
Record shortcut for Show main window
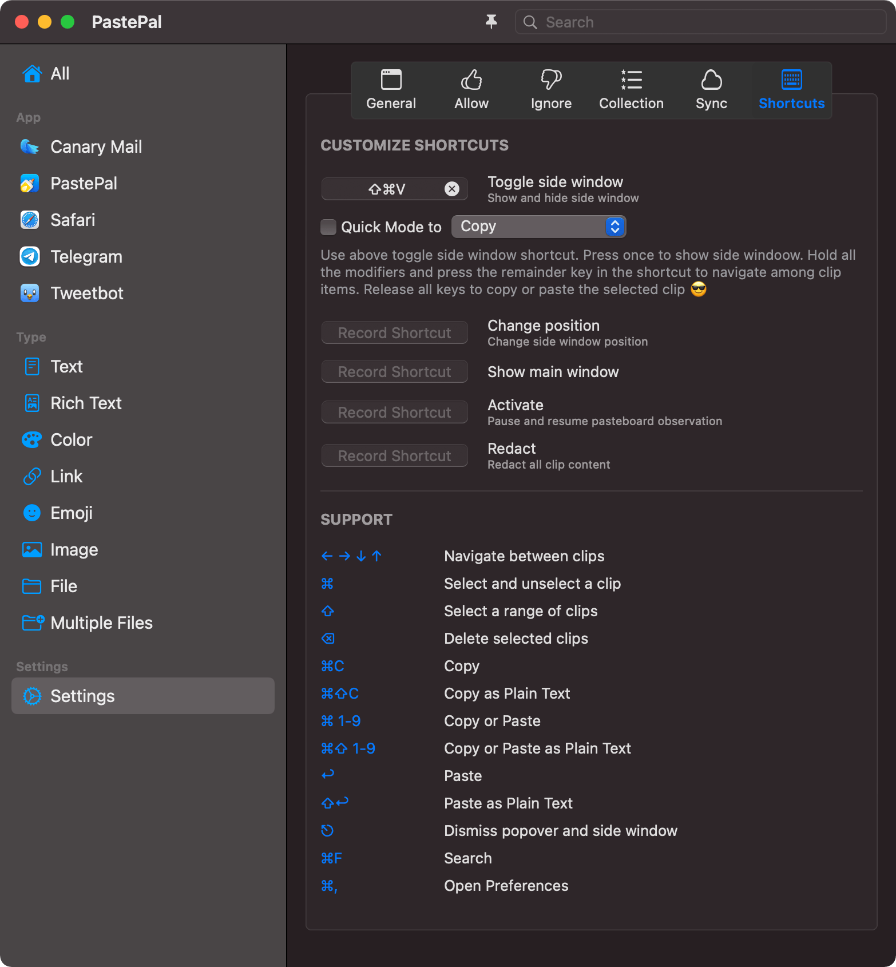click(395, 372)
